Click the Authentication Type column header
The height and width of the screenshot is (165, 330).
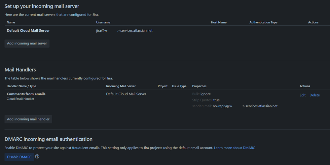[x=263, y=22]
